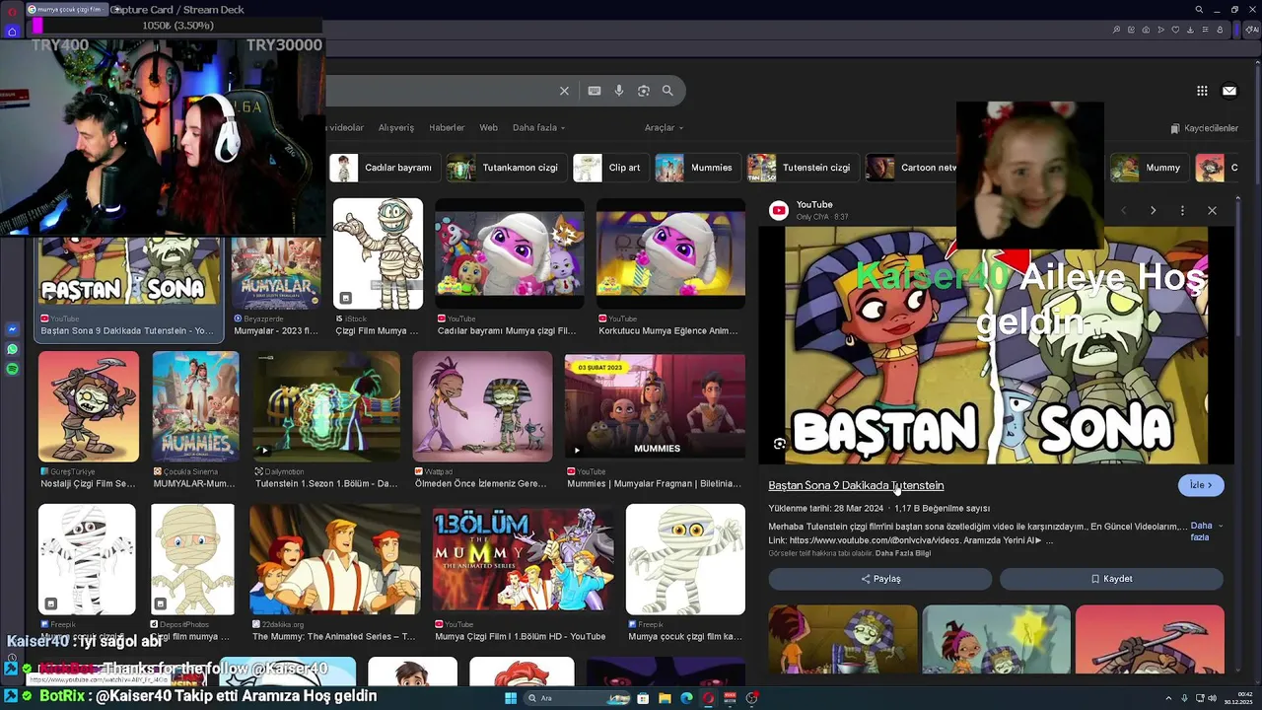This screenshot has height=710, width=1262.
Task: Click the Opera toolbar heart bookmark icon
Action: coord(1175,30)
